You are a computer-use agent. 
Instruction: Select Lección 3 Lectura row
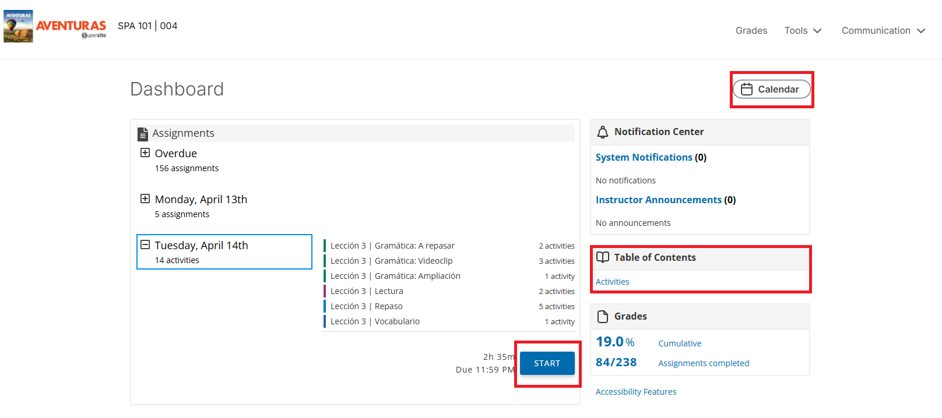449,291
